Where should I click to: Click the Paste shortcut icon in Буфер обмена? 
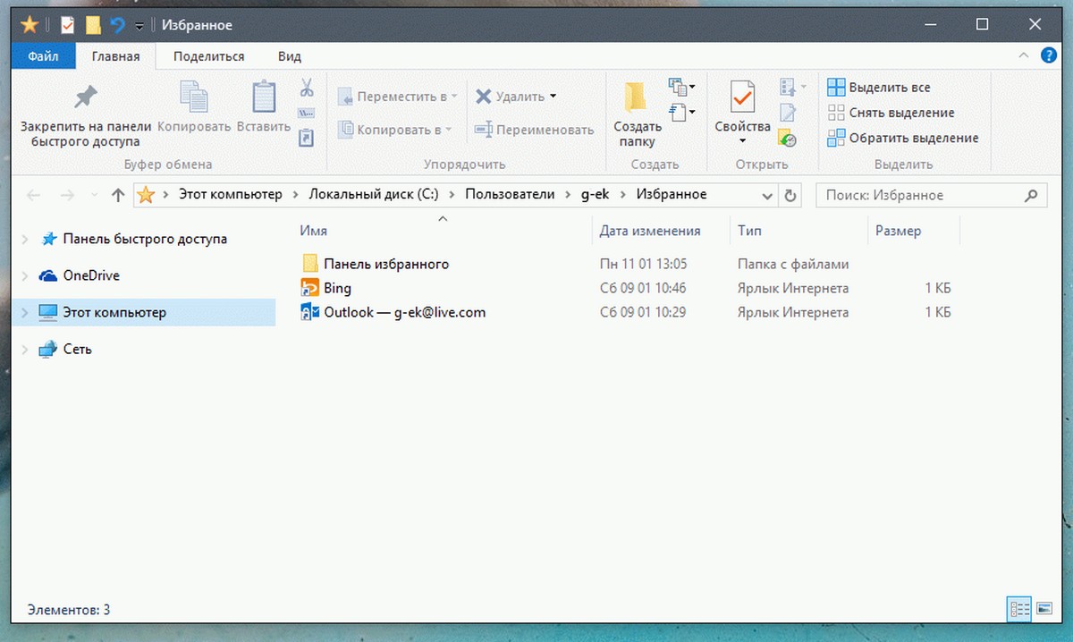coord(307,138)
